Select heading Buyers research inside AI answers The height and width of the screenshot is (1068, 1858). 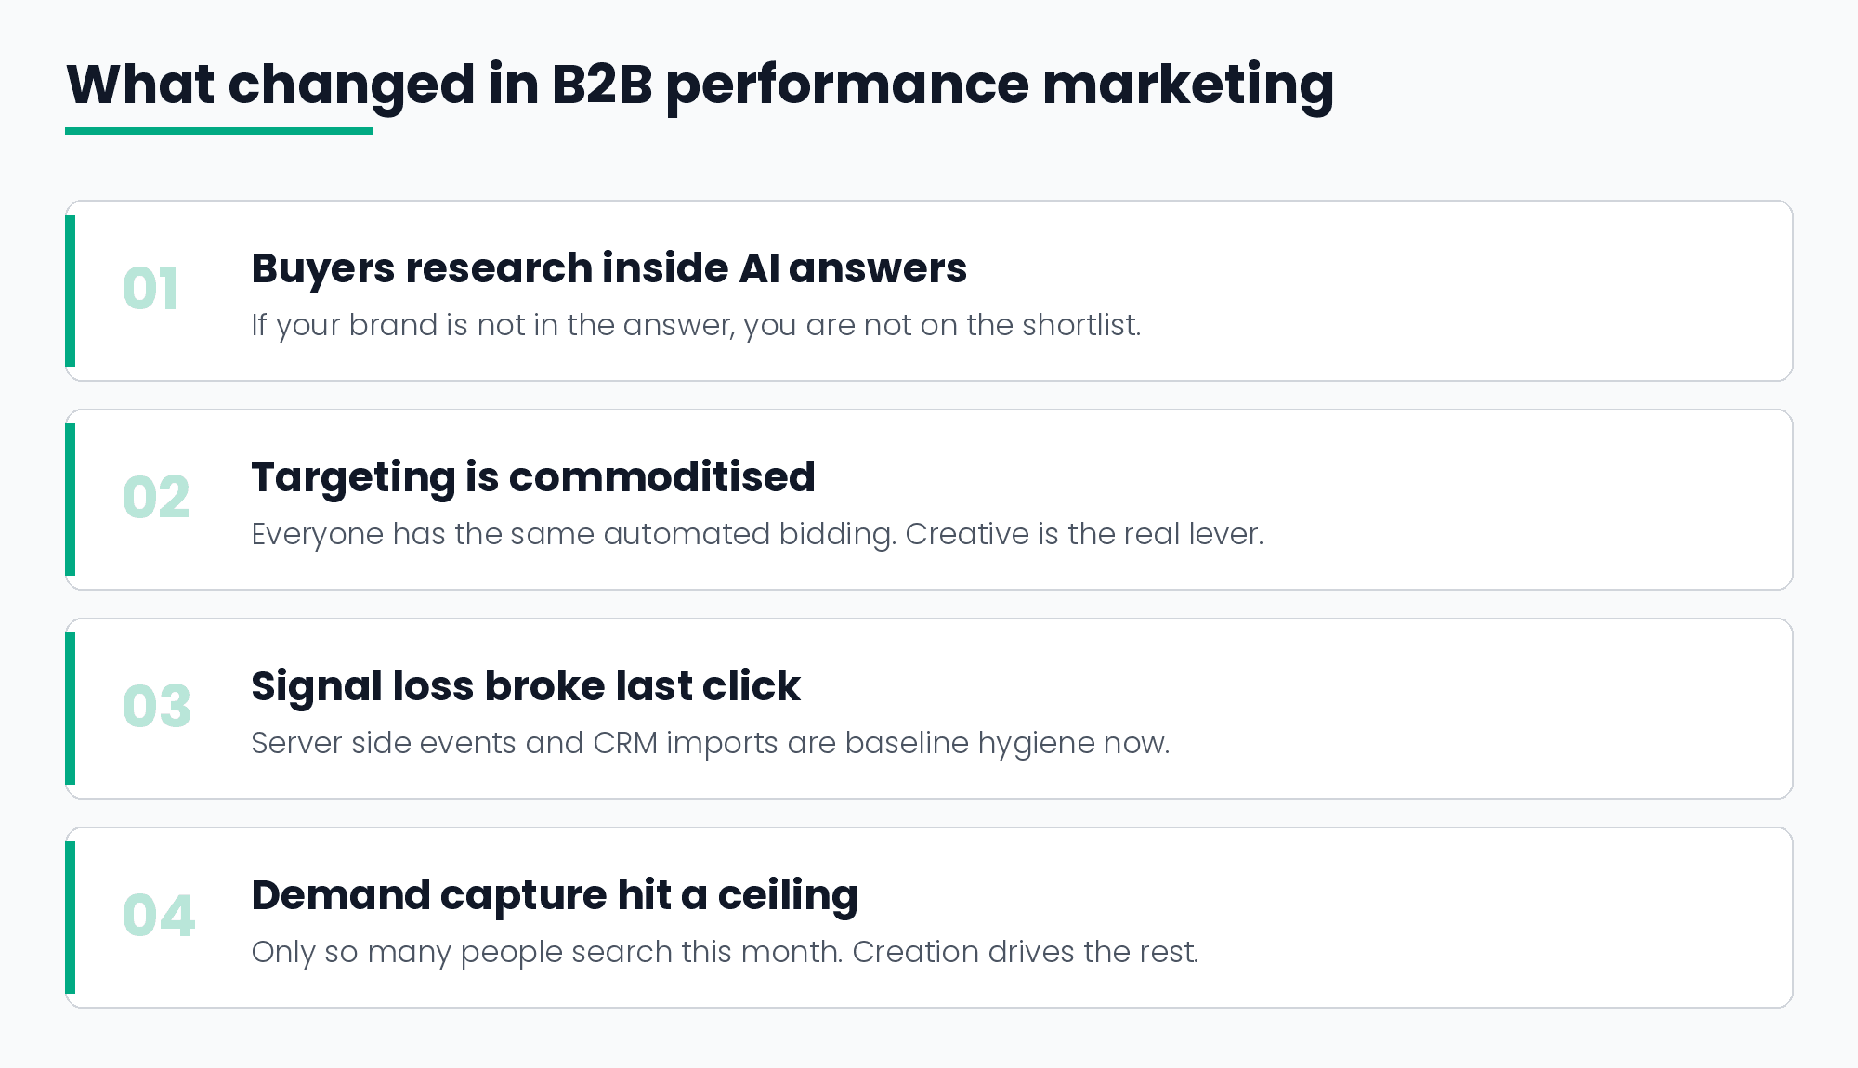pos(609,268)
